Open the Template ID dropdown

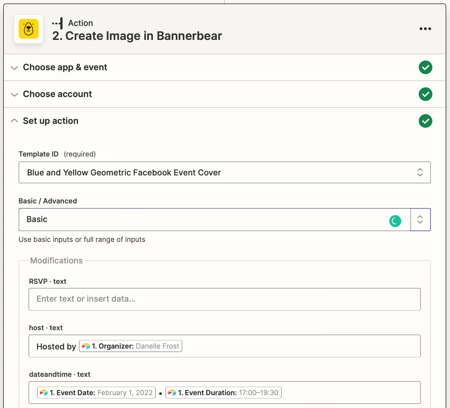[x=225, y=173]
